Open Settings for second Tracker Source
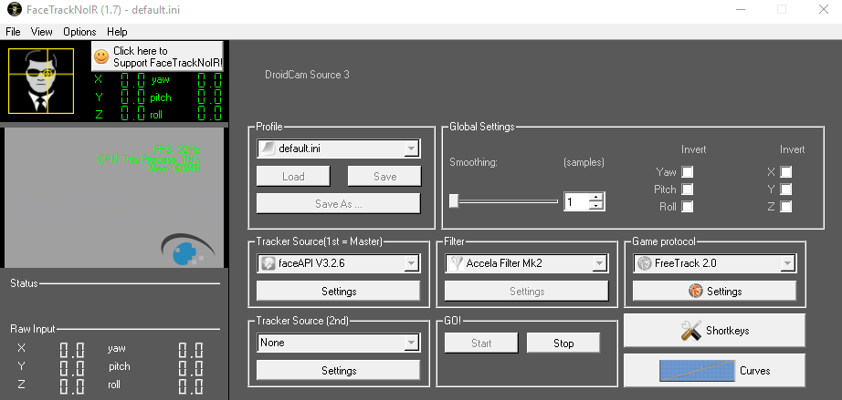 click(x=339, y=371)
